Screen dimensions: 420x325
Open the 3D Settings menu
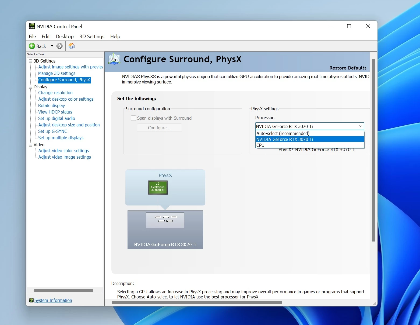coord(92,36)
